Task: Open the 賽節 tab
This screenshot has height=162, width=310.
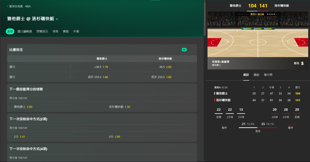Action: click(66, 32)
